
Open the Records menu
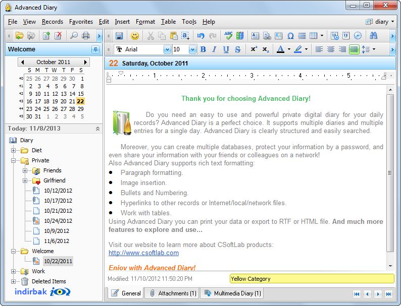(x=53, y=22)
